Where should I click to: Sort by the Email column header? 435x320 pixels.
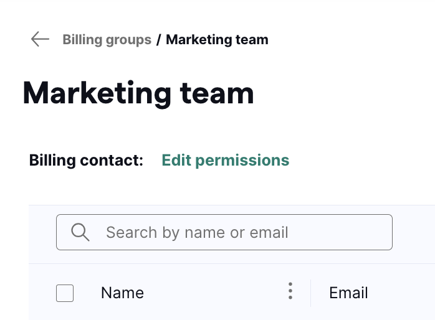348,293
